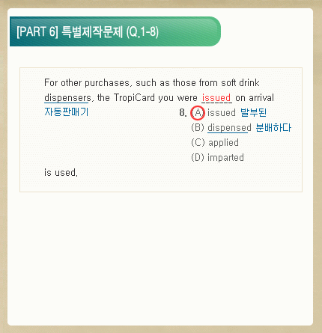The image size is (322, 333).
Task: Click the (Q.1-8) text in header
Action: [x=142, y=32]
